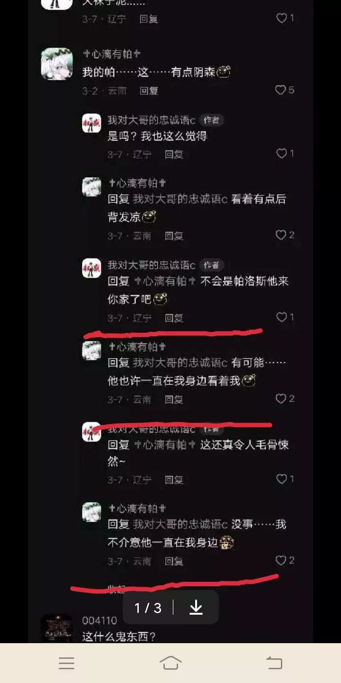341x683 pixels.
Task: Tap the back arrow in navigation bar
Action: coord(274,663)
